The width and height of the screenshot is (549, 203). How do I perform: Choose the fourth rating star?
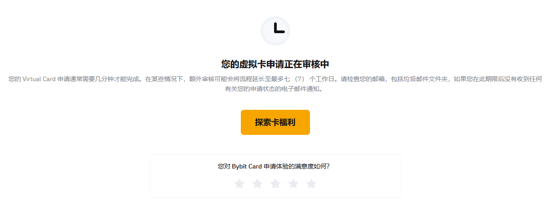coord(293,184)
